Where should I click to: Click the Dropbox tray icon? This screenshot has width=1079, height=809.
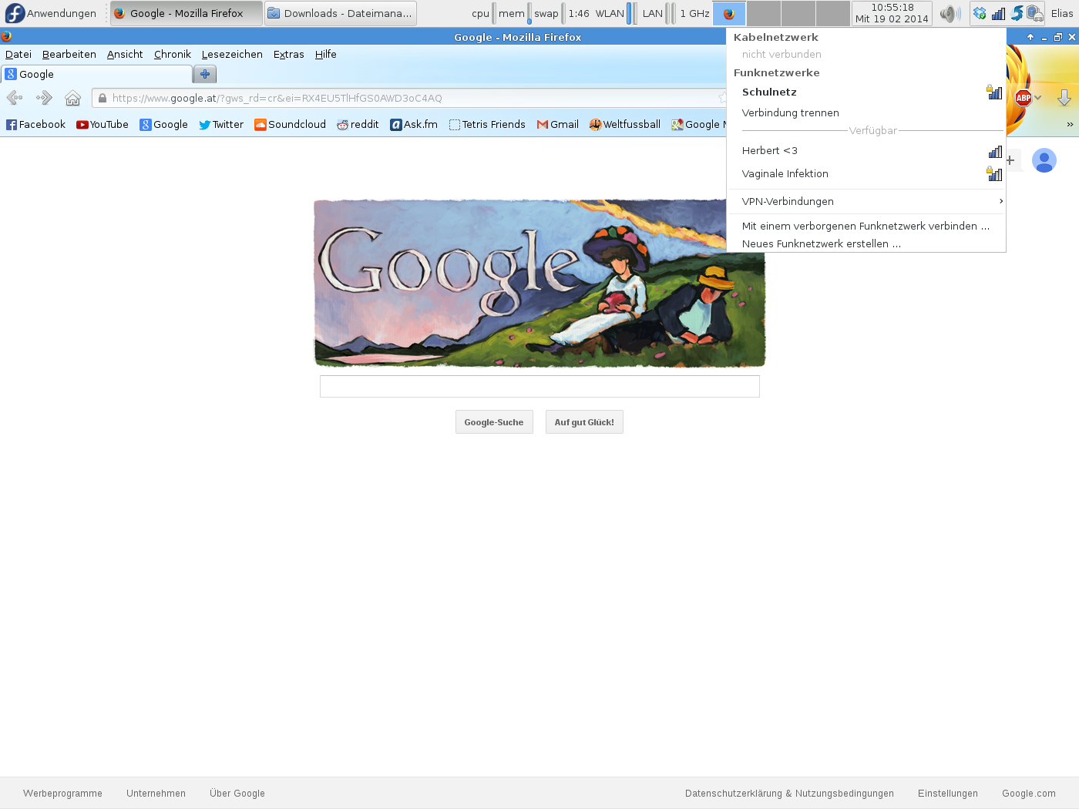tap(980, 13)
